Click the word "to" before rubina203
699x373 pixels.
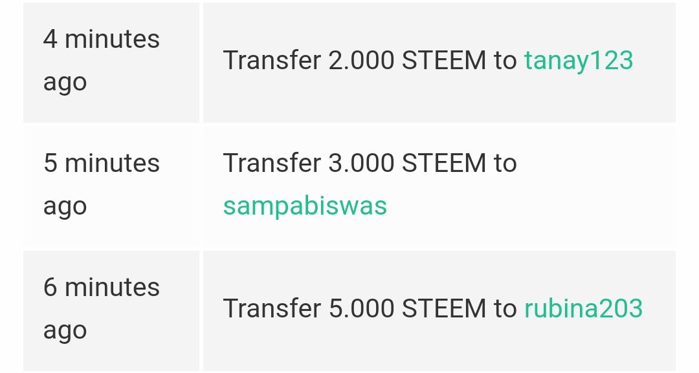[505, 309]
